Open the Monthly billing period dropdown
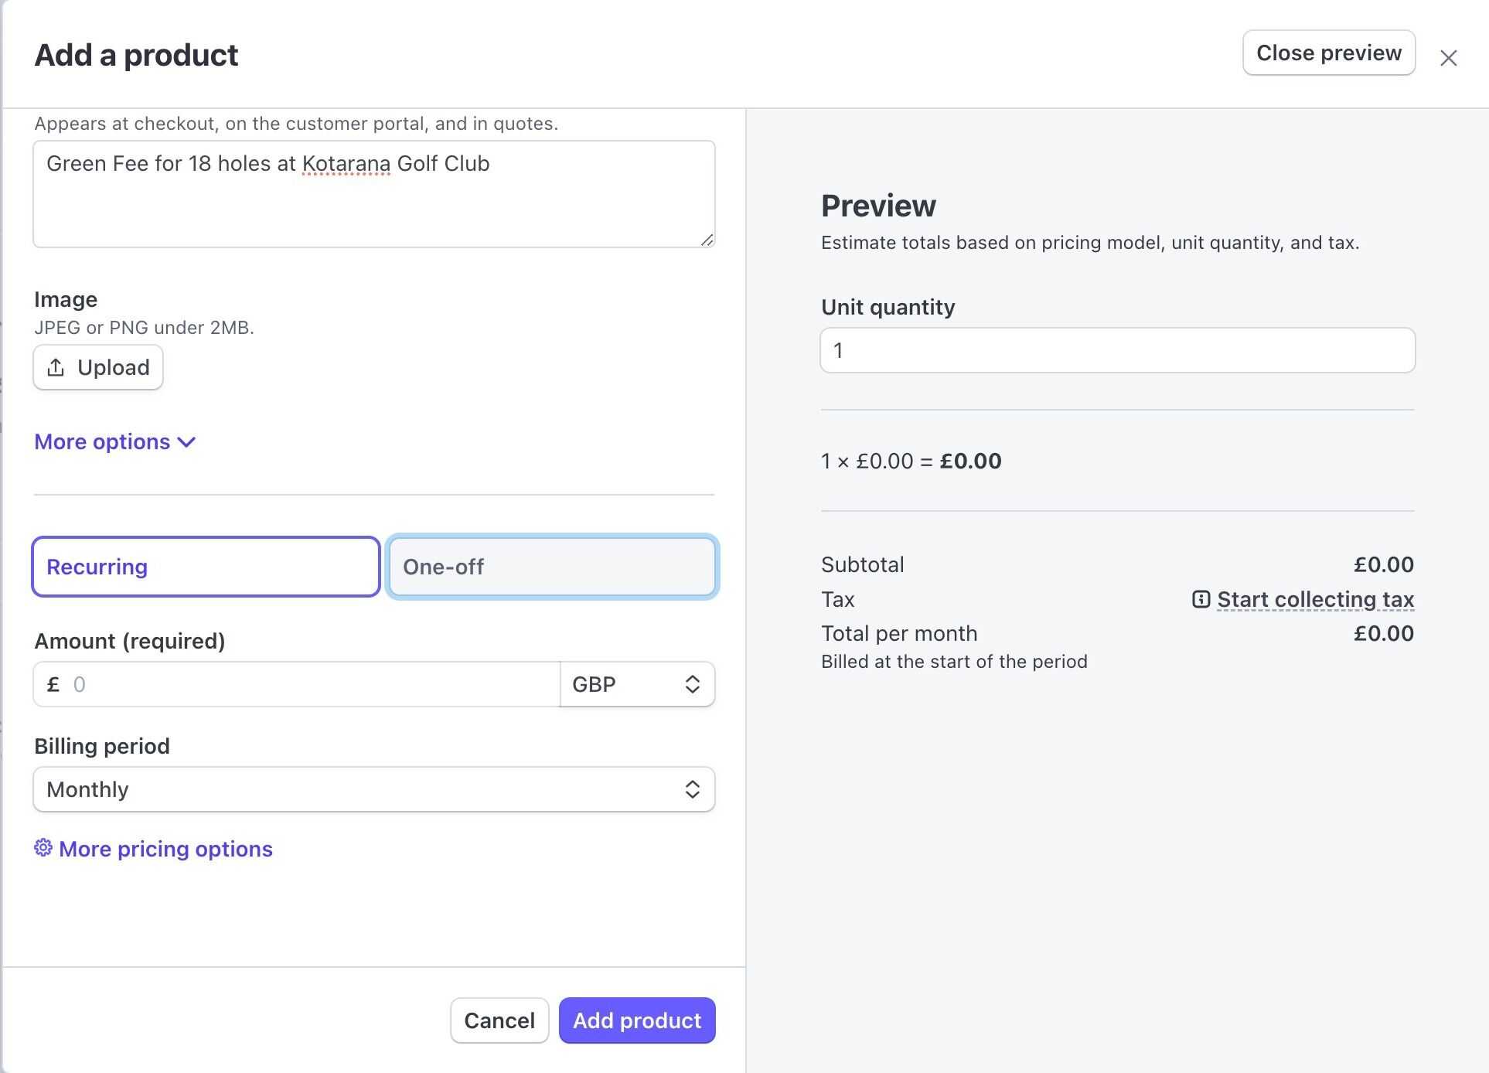This screenshot has width=1489, height=1073. pyautogui.click(x=373, y=789)
